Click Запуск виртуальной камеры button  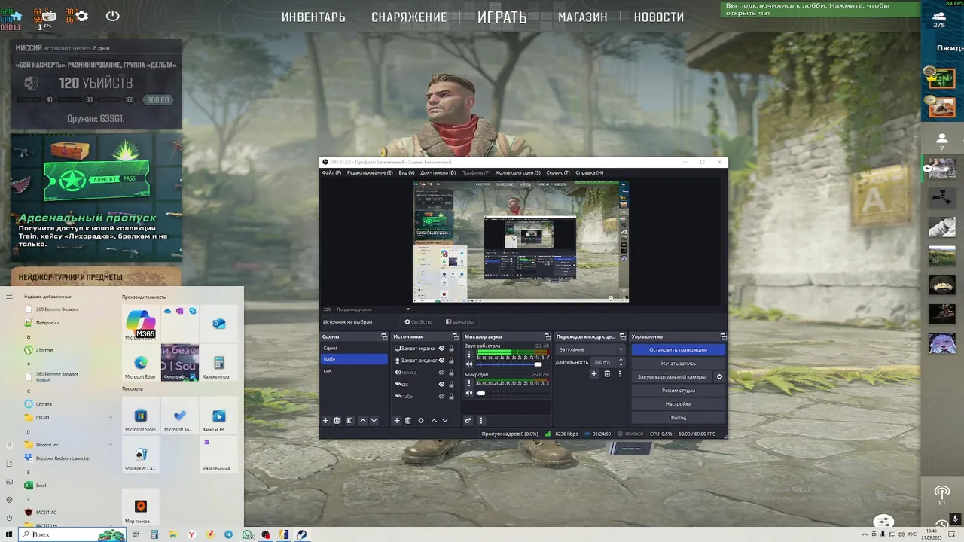[672, 377]
